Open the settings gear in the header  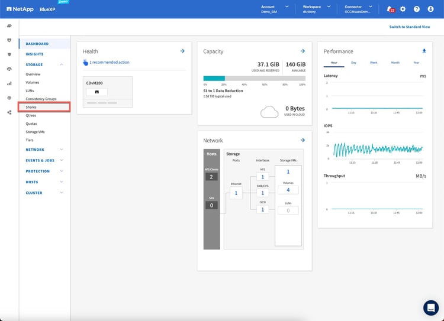(x=403, y=9)
